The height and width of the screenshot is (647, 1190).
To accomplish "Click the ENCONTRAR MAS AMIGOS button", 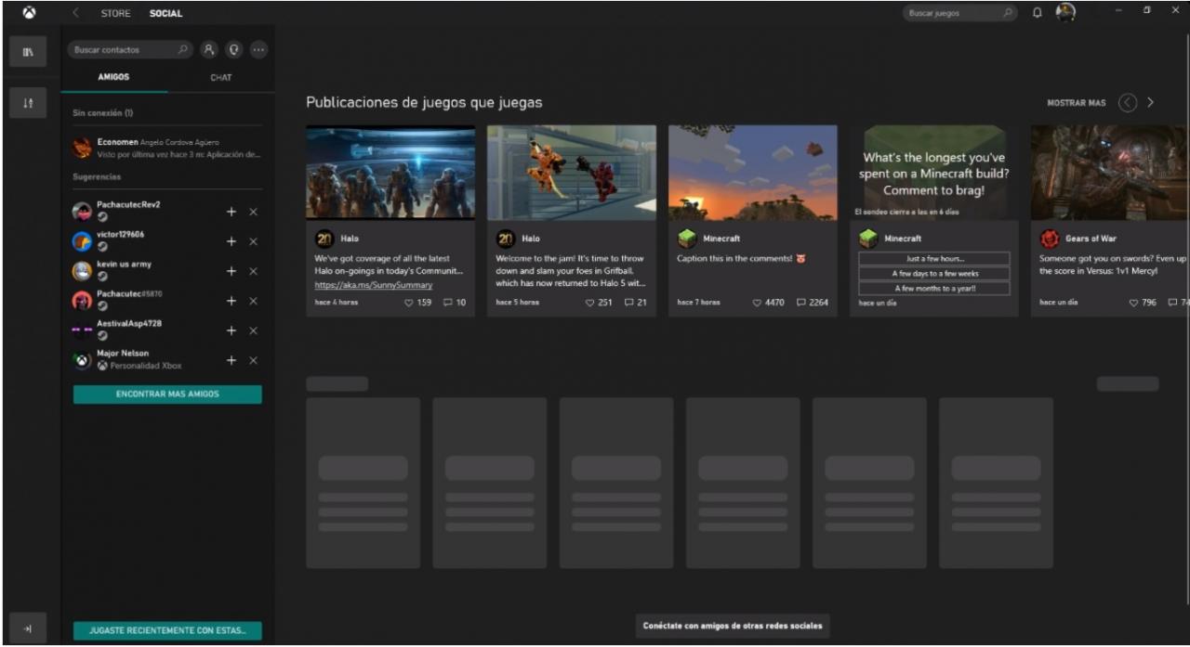I will tap(167, 395).
